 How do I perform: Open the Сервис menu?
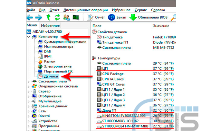[x=141, y=10]
